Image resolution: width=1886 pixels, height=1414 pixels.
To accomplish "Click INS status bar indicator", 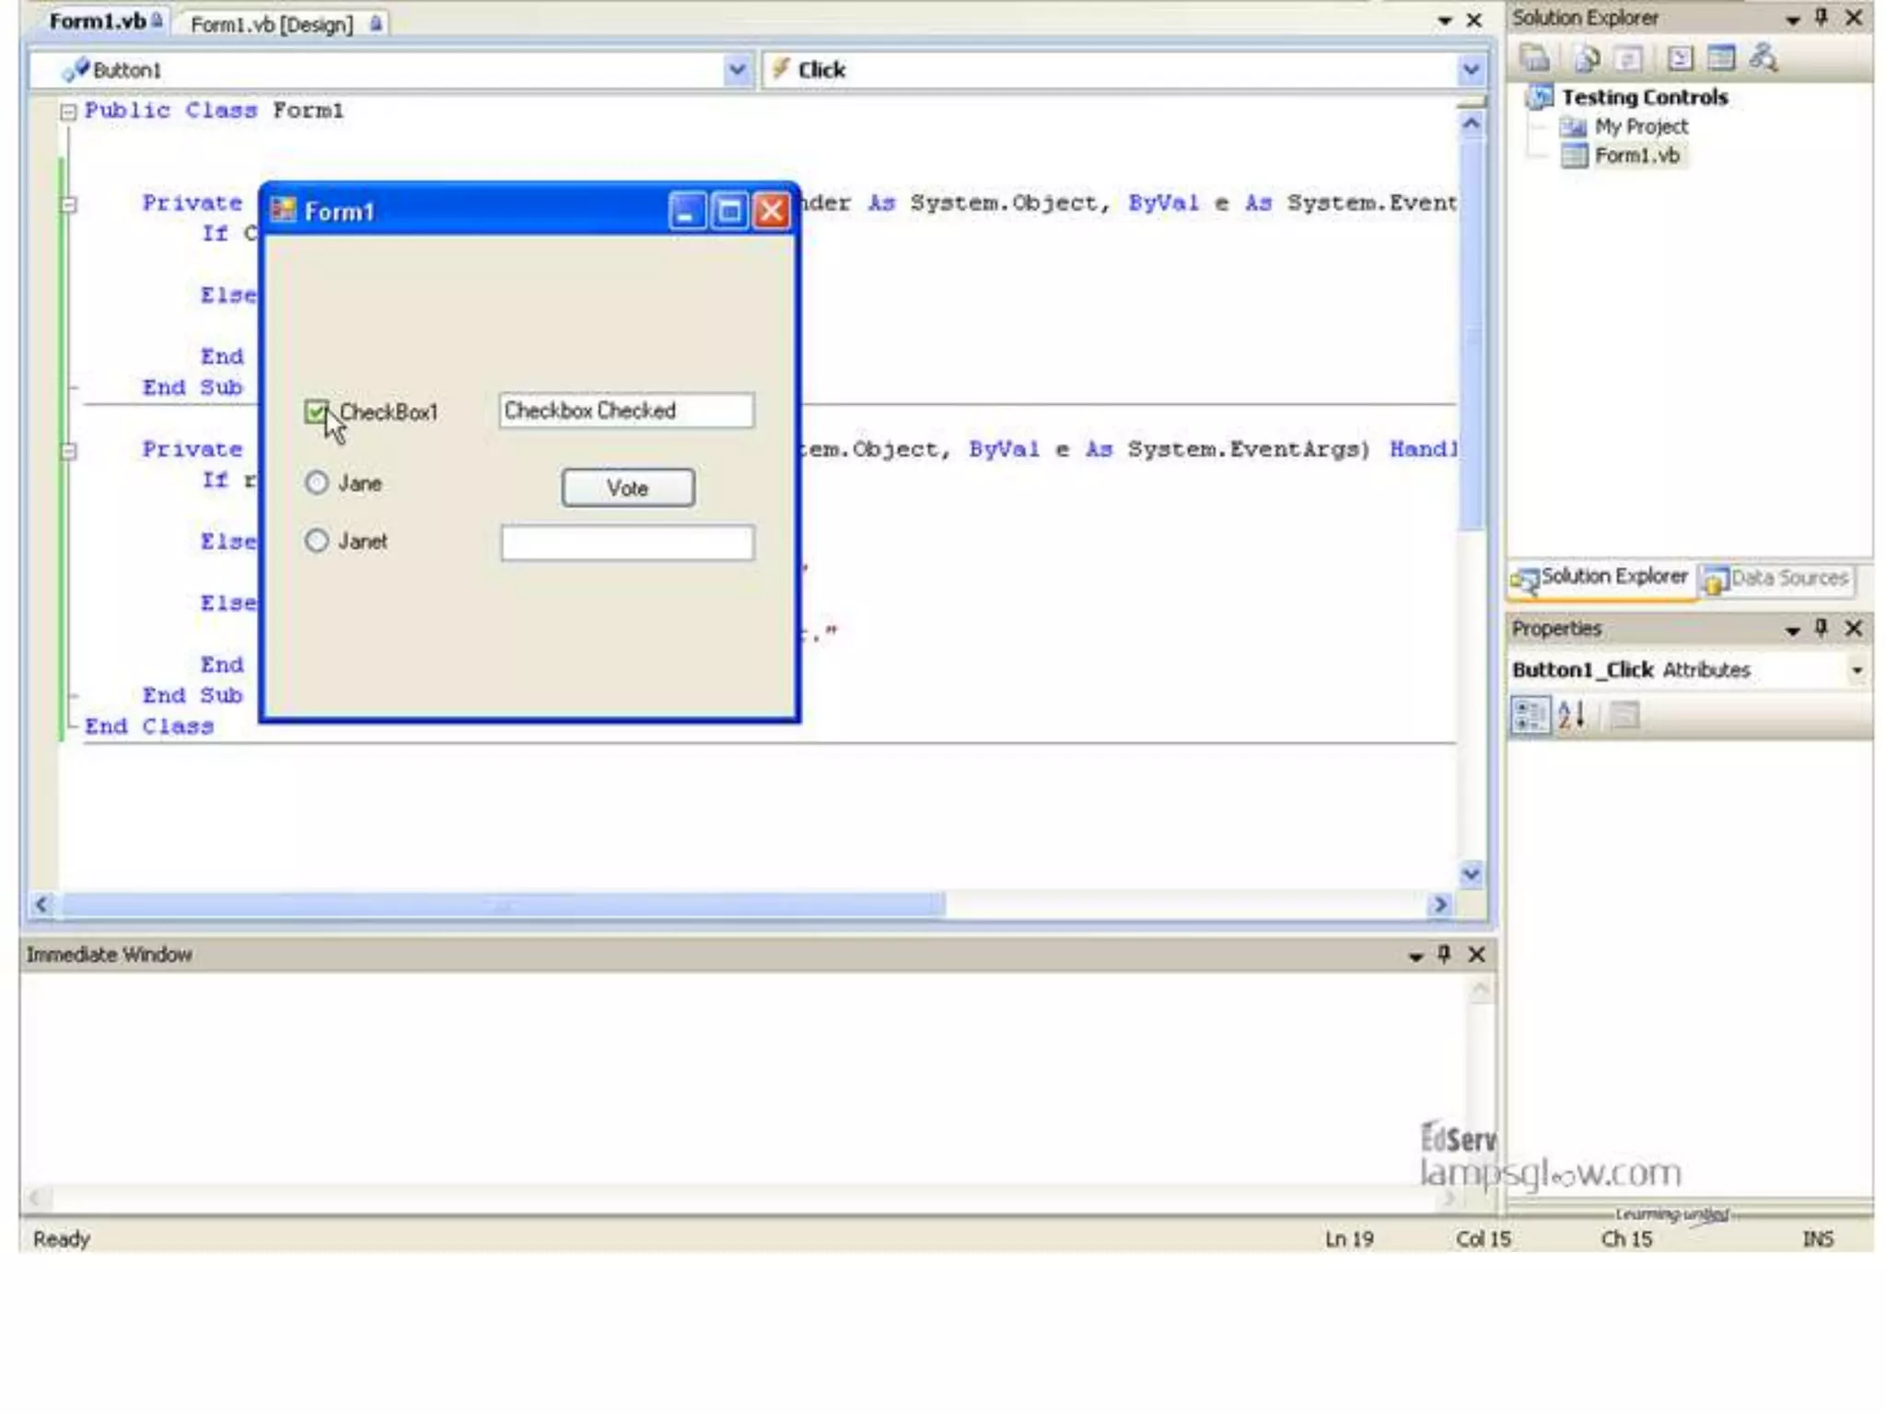I will coord(1817,1239).
